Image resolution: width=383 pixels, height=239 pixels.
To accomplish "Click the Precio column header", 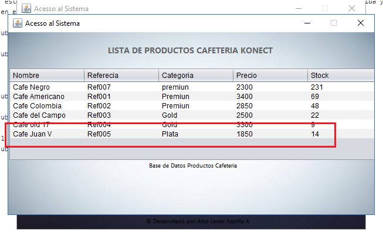I will [270, 76].
